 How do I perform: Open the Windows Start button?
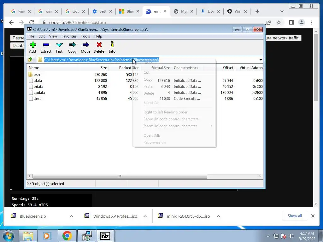(x=8, y=236)
